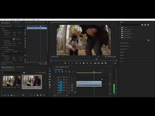
Task: Expand the Presets folder in Effects
Action: pos(120,27)
